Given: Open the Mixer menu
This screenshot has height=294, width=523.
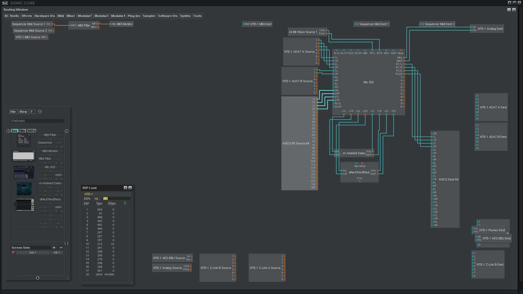Looking at the screenshot, I should coord(71,16).
